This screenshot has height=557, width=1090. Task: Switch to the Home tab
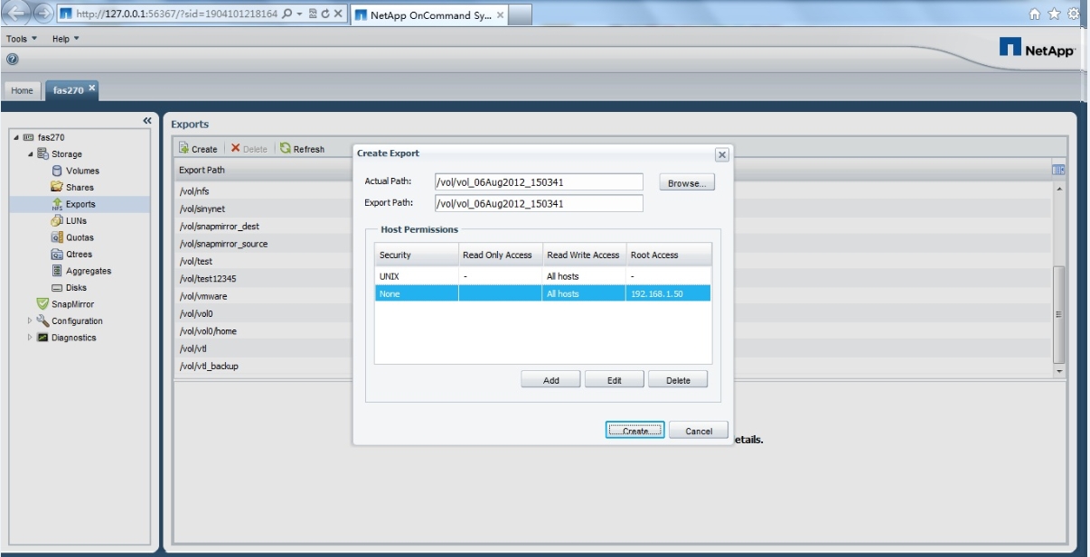[22, 90]
